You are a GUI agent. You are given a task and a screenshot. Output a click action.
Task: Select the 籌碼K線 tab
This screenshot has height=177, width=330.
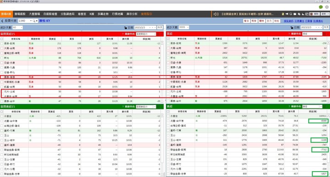click(x=6, y=14)
